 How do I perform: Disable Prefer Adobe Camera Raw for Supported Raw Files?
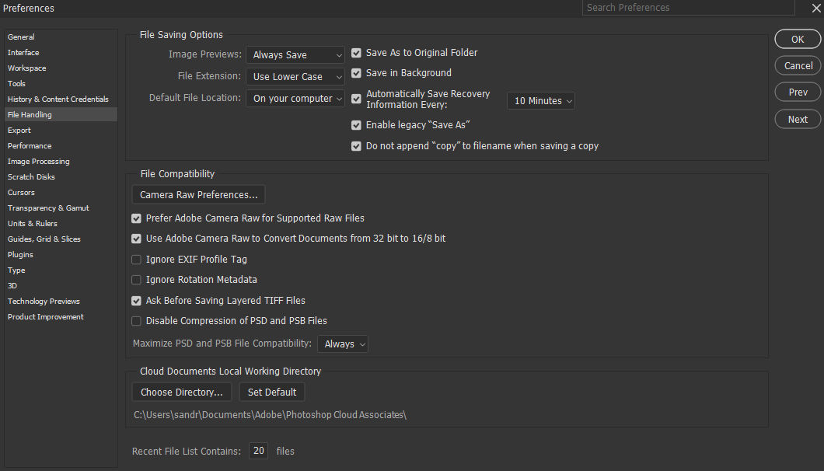[136, 218]
